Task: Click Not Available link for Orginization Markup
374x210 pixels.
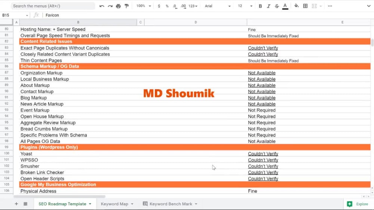Action: (x=262, y=73)
